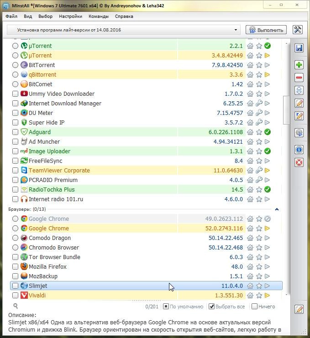Click the key icon for TeamViewer Corporate
The width and height of the screenshot is (310, 338).
click(x=259, y=170)
